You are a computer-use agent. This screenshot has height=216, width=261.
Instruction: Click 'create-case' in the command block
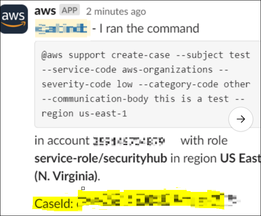tap(140, 55)
